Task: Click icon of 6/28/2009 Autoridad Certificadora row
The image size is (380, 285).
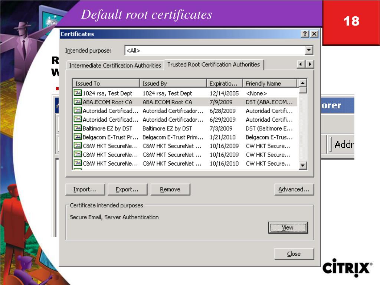Action: pos(78,111)
